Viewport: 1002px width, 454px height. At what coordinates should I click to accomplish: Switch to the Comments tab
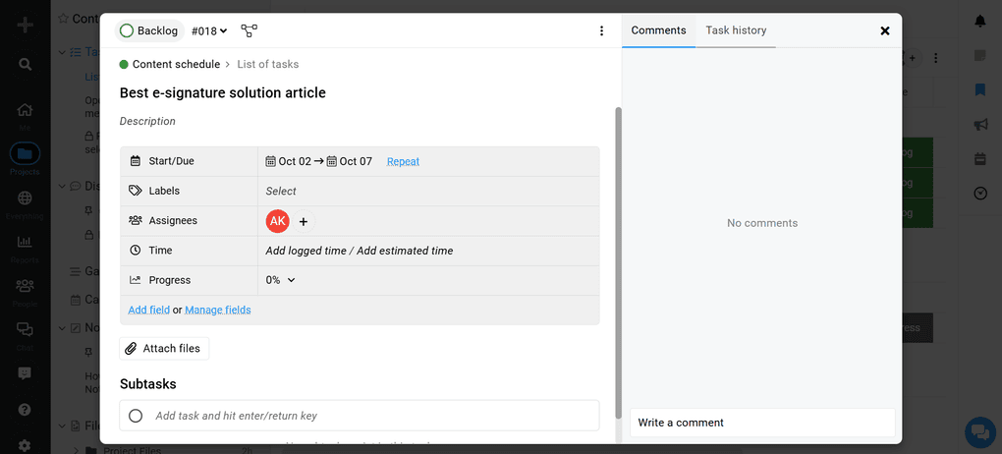pyautogui.click(x=658, y=30)
